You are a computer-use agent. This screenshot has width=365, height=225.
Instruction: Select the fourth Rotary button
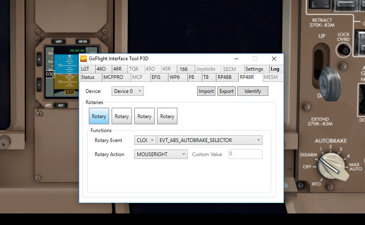click(x=167, y=116)
